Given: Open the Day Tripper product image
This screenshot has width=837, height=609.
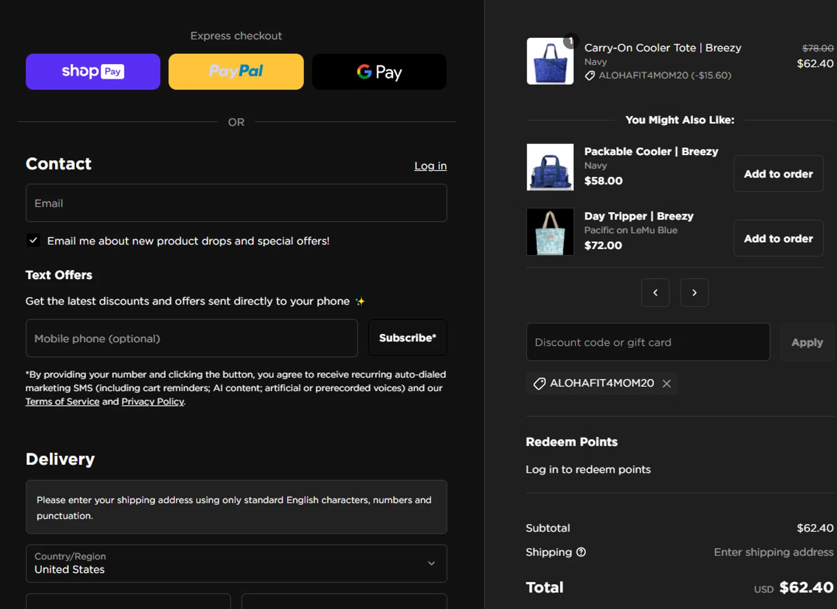Looking at the screenshot, I should [x=550, y=232].
